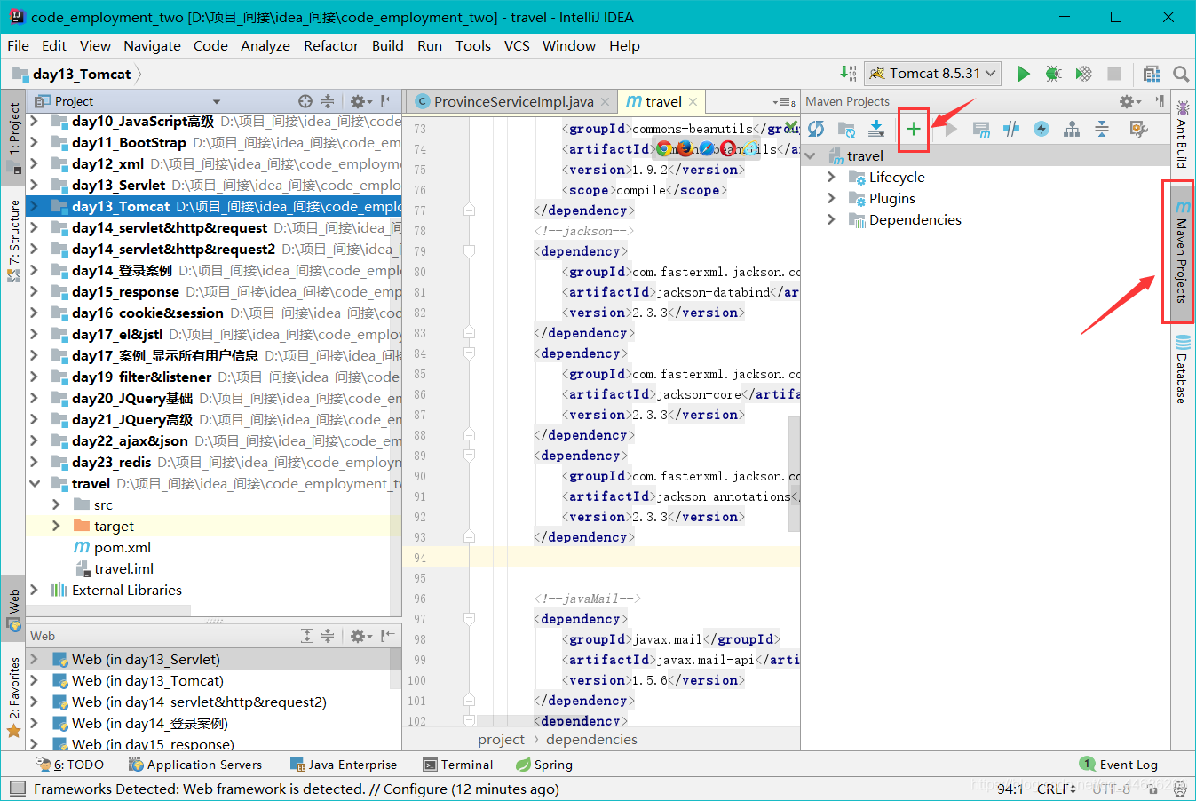This screenshot has width=1196, height=801.
Task: Toggle Maven Projects side tab
Action: click(x=1182, y=252)
